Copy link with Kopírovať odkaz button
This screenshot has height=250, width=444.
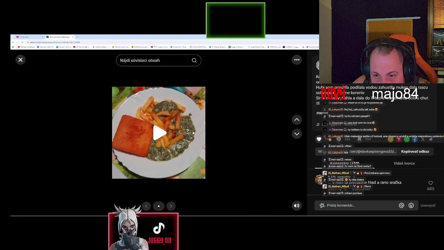coord(415,151)
